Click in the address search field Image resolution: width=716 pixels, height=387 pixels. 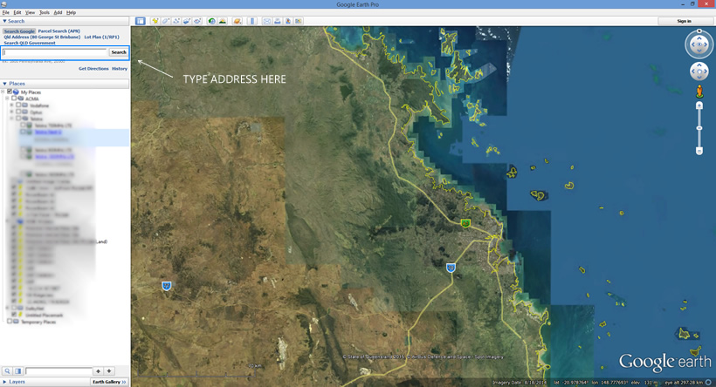[55, 52]
